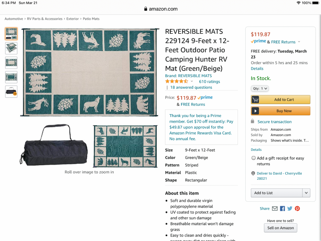This screenshot has width=321, height=241.
Task: Click the location pin icon by delivery address
Action: point(253,174)
